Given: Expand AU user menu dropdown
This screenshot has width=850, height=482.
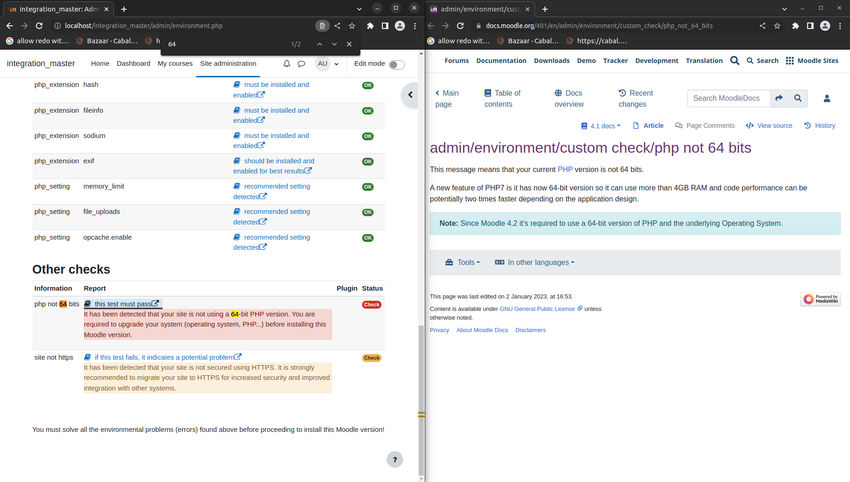Looking at the screenshot, I should click(x=327, y=64).
